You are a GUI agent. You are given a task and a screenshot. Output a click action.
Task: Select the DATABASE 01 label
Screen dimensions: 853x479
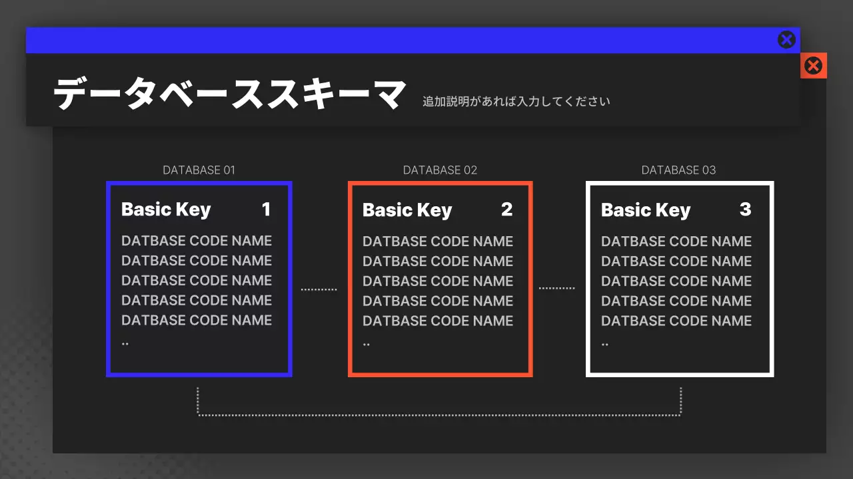pos(199,170)
